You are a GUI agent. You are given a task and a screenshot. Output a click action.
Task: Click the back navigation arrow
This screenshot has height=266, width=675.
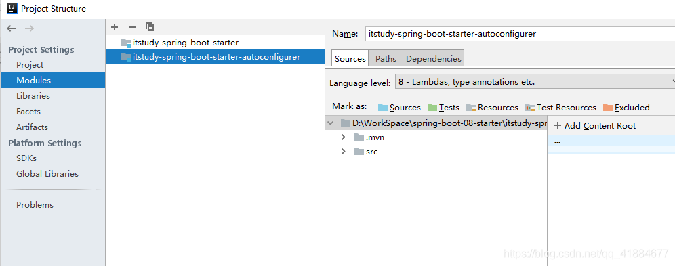tap(12, 28)
